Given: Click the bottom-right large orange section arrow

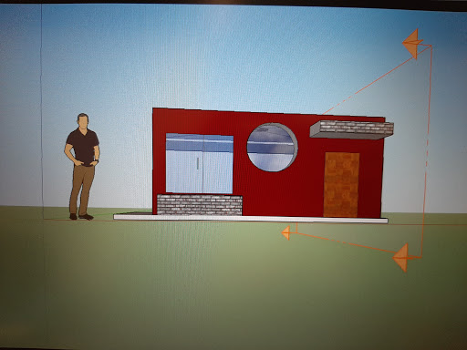Looking at the screenshot, I should [x=401, y=258].
